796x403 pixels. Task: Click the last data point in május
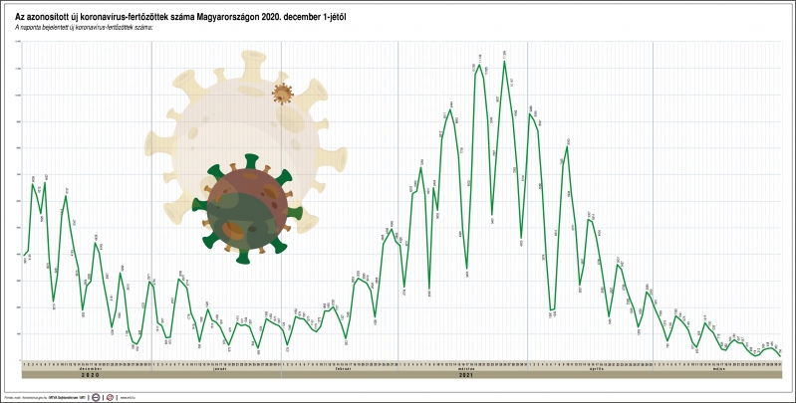(x=779, y=354)
